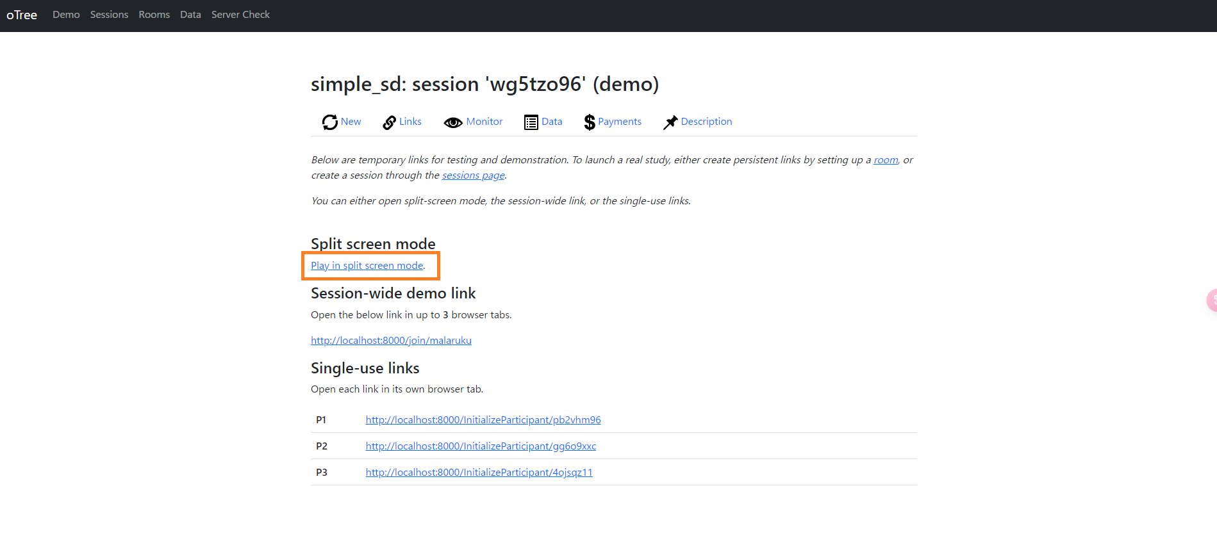Open participant P1's single-use link
The height and width of the screenshot is (543, 1217).
click(x=483, y=419)
